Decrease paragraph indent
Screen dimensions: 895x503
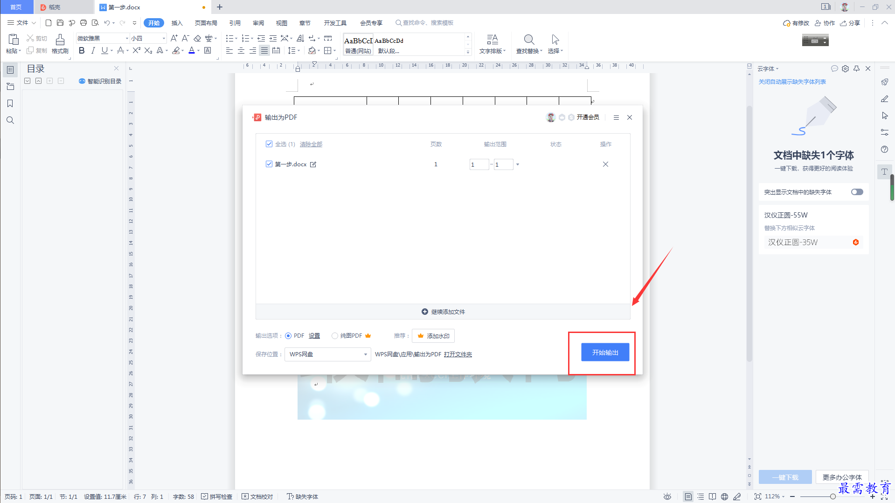(x=261, y=38)
